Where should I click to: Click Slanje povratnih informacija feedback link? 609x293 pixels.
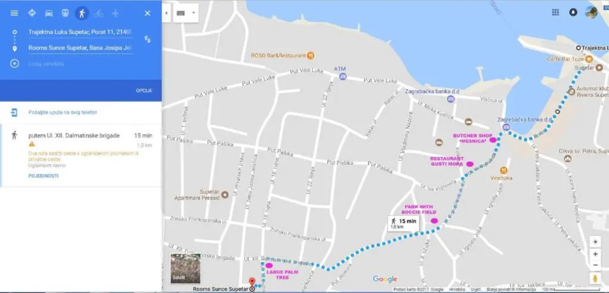(x=511, y=289)
